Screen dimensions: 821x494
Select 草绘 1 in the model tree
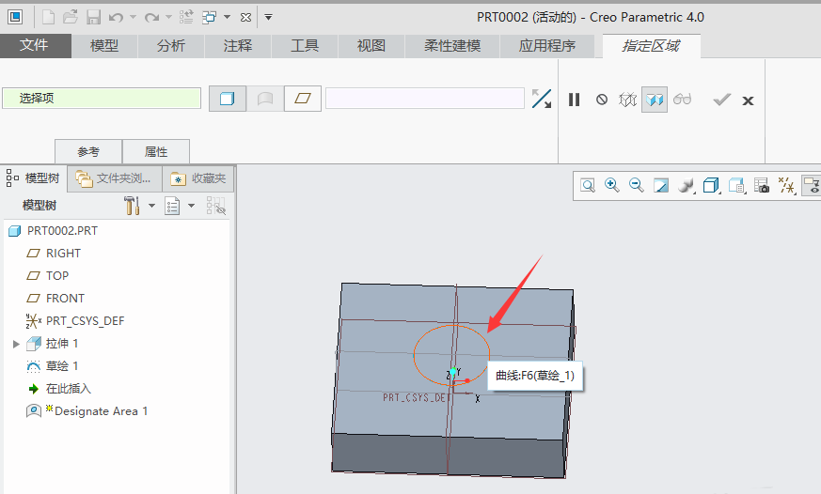(62, 366)
